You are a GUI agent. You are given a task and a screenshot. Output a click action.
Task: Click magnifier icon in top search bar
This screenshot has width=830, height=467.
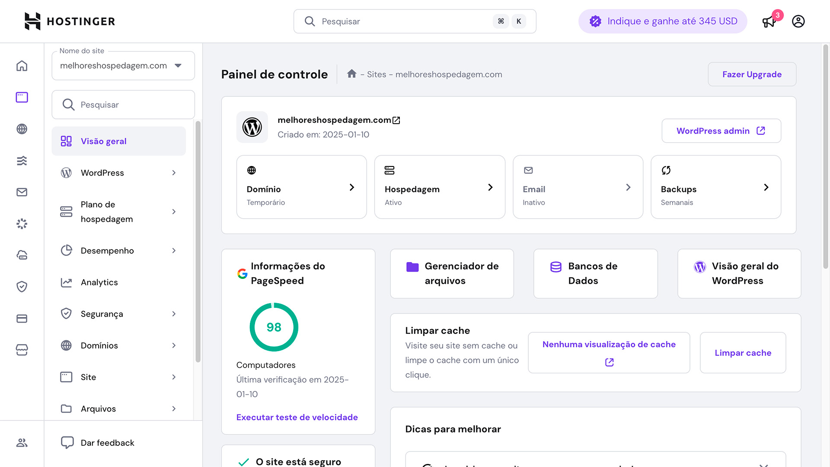[x=310, y=21]
